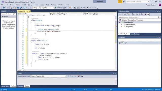Switch to the Server Explorer tab
The width and height of the screenshot is (162, 91).
pos(5,86)
